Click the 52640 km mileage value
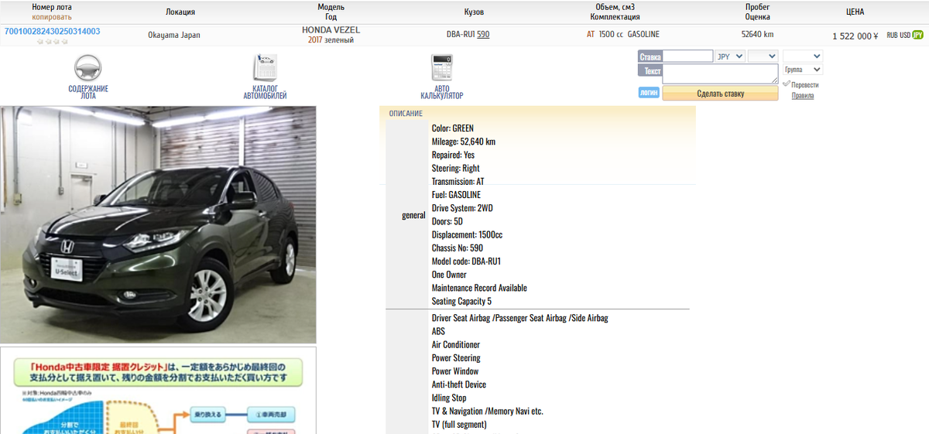929x434 pixels. (x=757, y=35)
